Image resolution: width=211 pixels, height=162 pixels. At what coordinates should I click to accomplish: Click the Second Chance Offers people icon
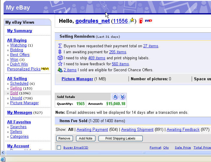60,70
